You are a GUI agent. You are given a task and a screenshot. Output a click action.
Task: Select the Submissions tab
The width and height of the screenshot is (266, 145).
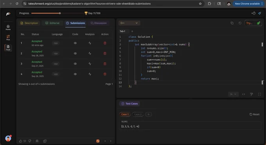point(75,23)
